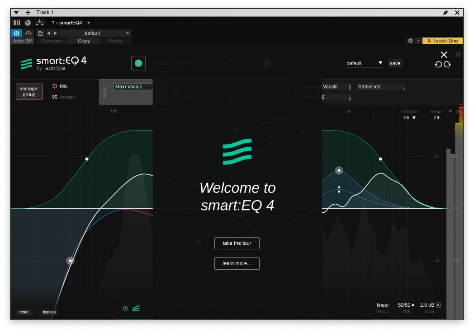Go to the previous preset arrow
The height and width of the screenshot is (332, 474).
49,33
